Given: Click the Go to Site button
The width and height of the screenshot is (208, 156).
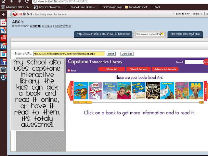Looking at the screenshot, I should point(127,54).
